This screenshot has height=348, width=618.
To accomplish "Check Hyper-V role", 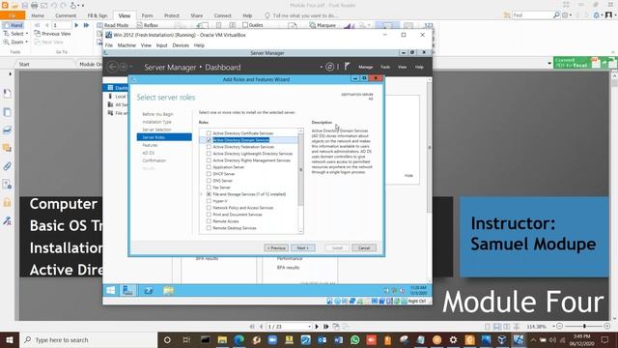I will [209, 201].
